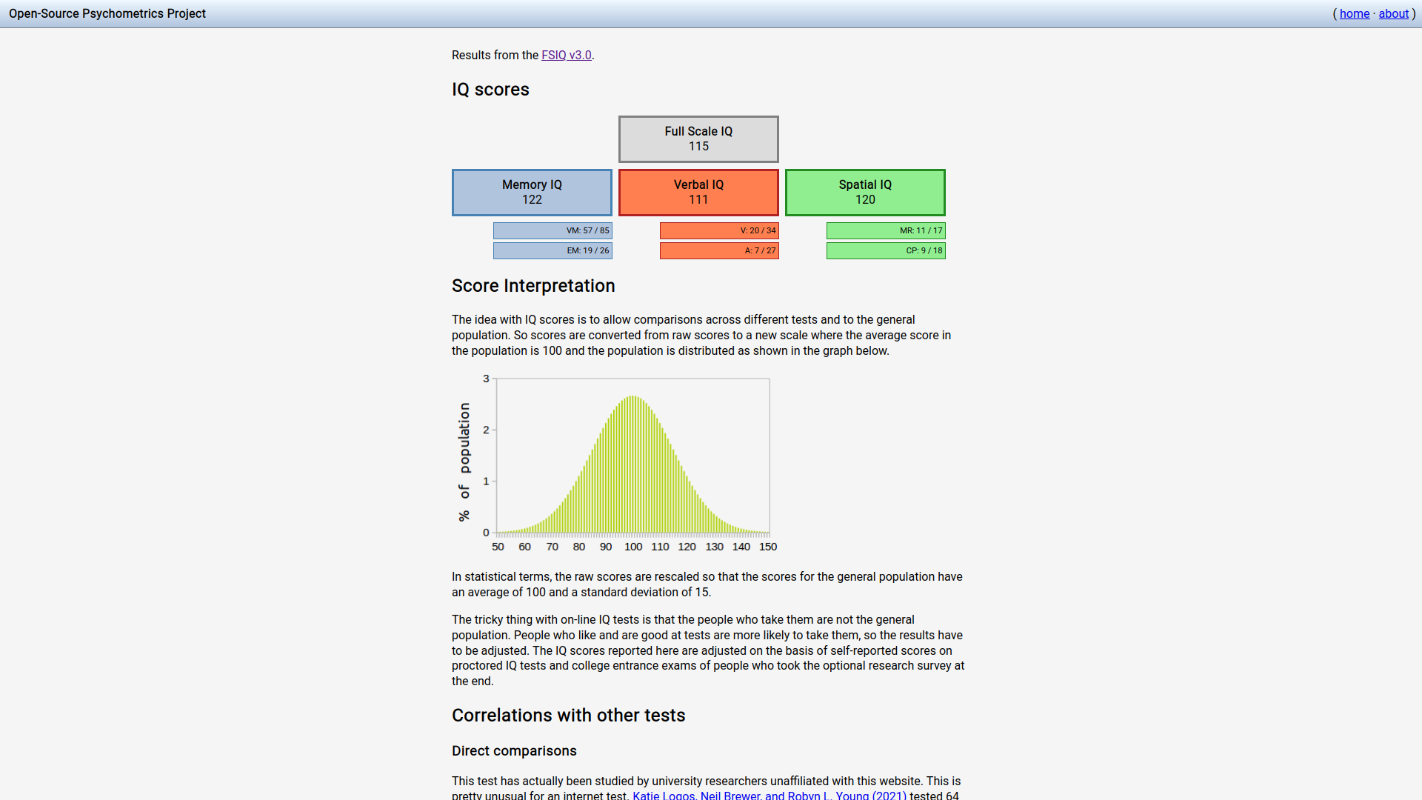Viewport: 1422px width, 800px height.
Task: Click the Direct comparisons subheading
Action: [x=514, y=750]
